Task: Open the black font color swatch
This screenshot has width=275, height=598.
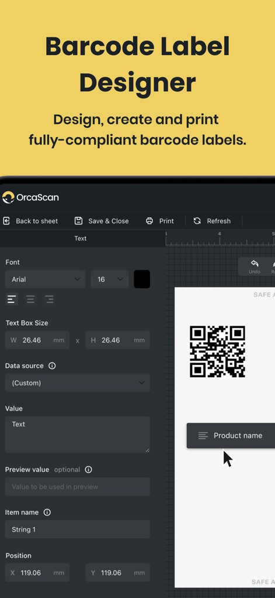Action: (x=142, y=279)
